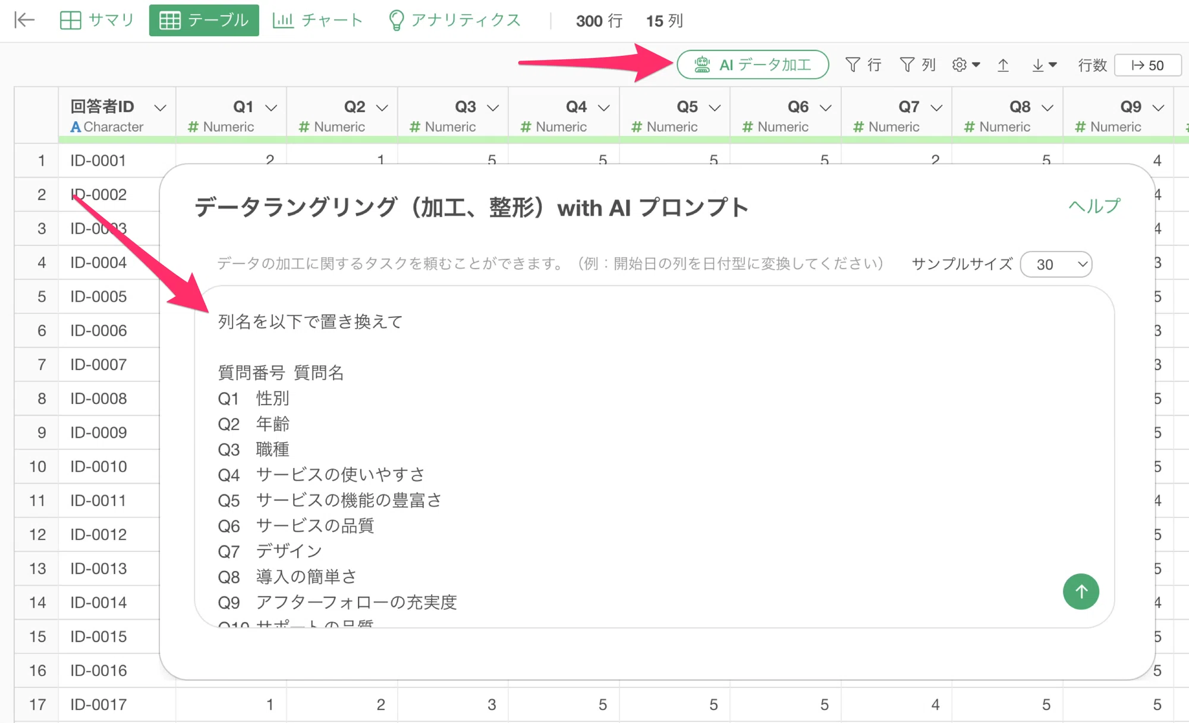Open the download arrow dropdown
The height and width of the screenshot is (723, 1189).
point(1044,65)
